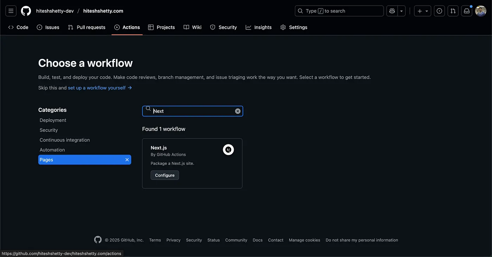Clear the workflow search field
492x257 pixels.
coord(238,111)
